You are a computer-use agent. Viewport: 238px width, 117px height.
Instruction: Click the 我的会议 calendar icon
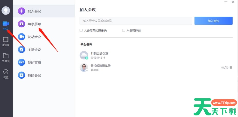coord(21,75)
